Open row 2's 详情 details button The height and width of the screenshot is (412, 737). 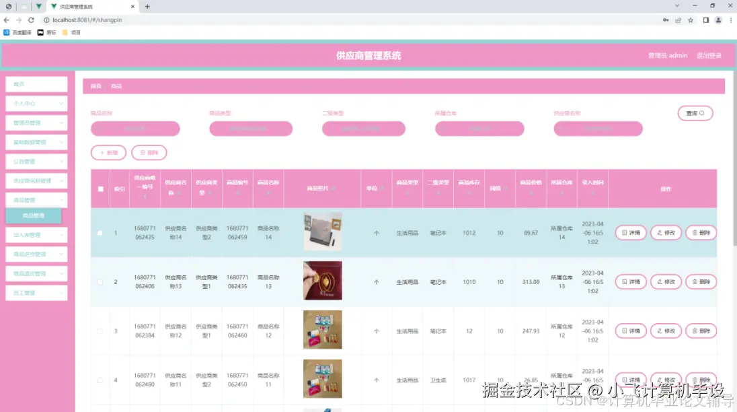coord(630,281)
